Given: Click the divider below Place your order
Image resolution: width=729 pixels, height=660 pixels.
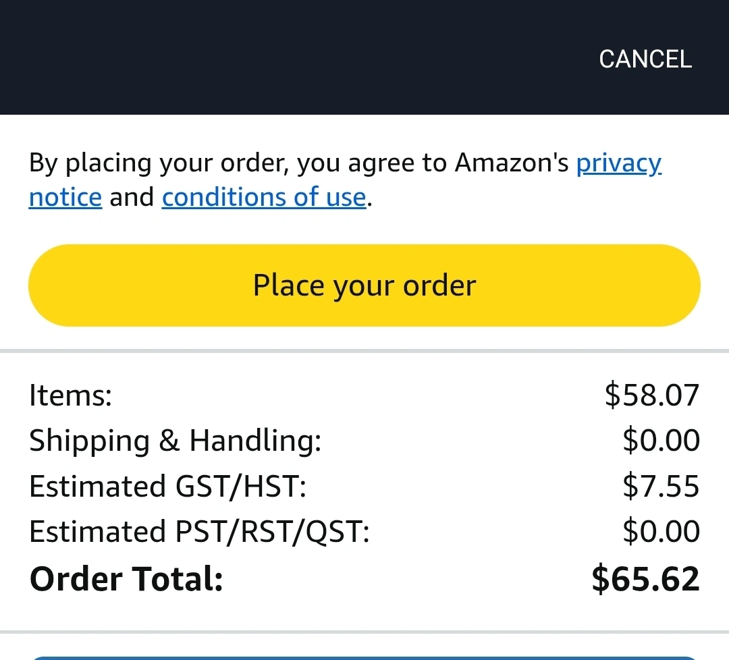Looking at the screenshot, I should (x=364, y=351).
